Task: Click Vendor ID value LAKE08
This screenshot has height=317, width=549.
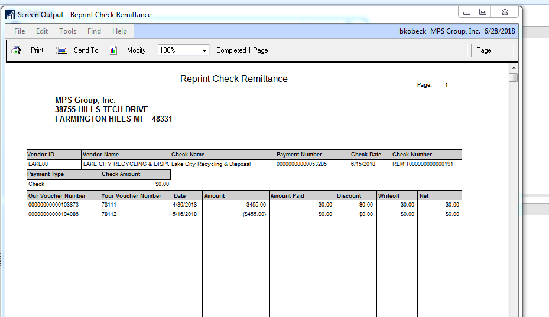Action: click(38, 164)
